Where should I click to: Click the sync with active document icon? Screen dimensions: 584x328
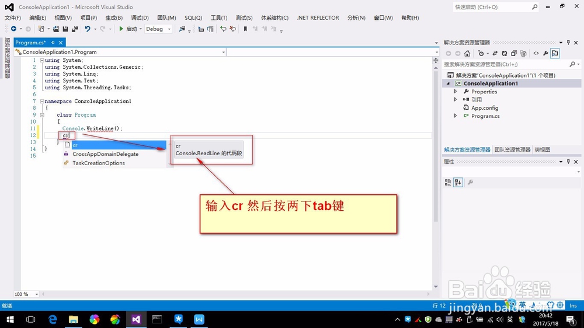(x=495, y=53)
